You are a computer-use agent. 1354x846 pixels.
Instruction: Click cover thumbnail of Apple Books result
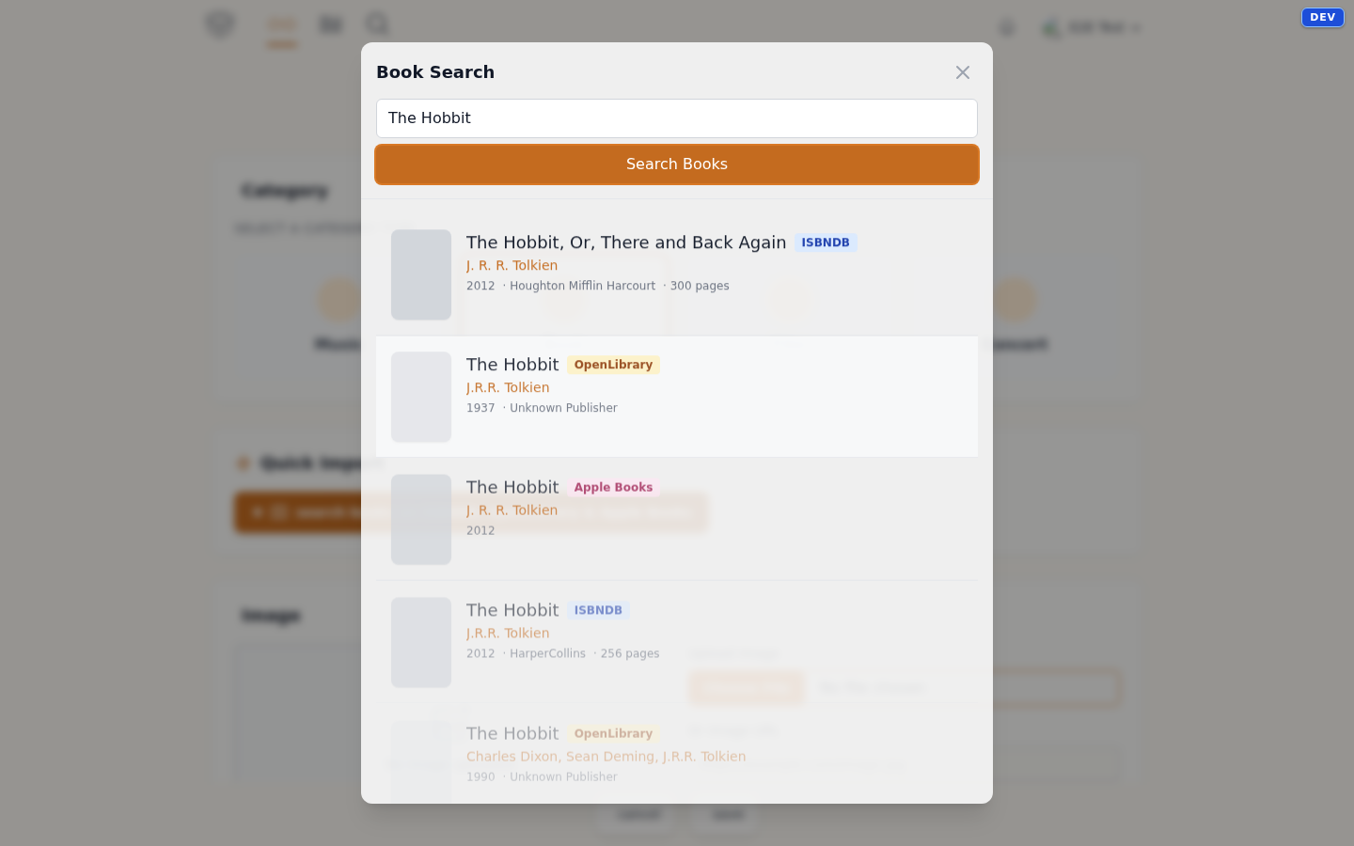(421, 520)
